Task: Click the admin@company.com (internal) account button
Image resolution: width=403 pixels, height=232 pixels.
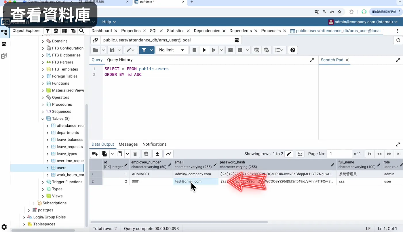Action: point(363,22)
